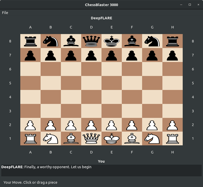Select the black queen on d8
203x187 pixels.
point(91,41)
